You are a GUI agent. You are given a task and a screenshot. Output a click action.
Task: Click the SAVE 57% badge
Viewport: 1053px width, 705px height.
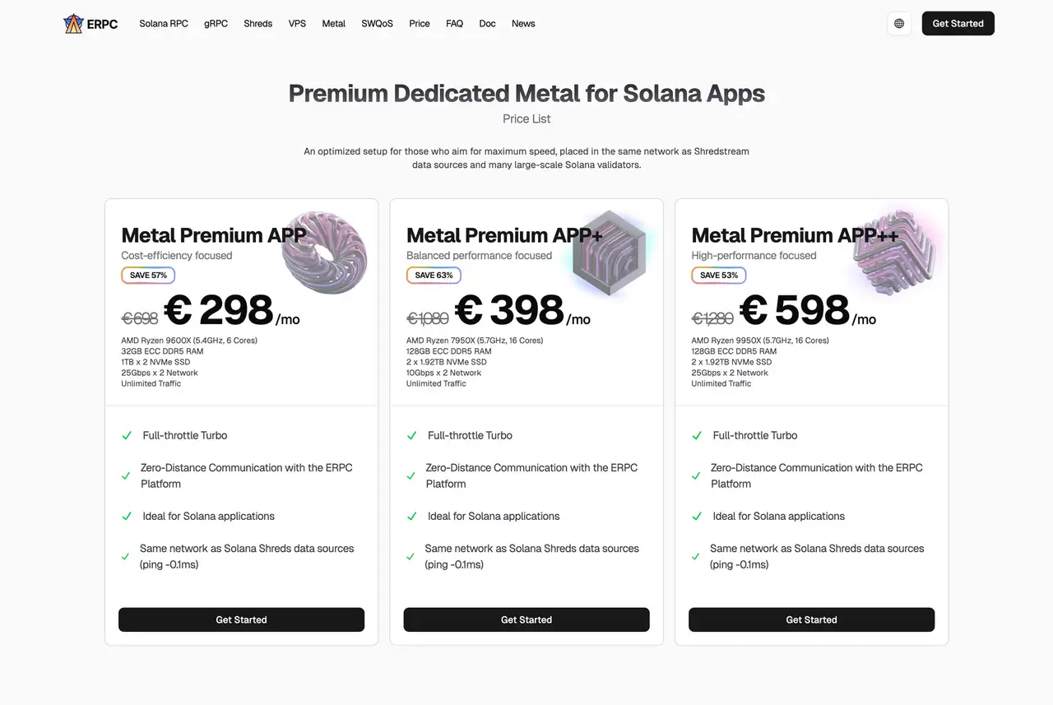(x=148, y=275)
